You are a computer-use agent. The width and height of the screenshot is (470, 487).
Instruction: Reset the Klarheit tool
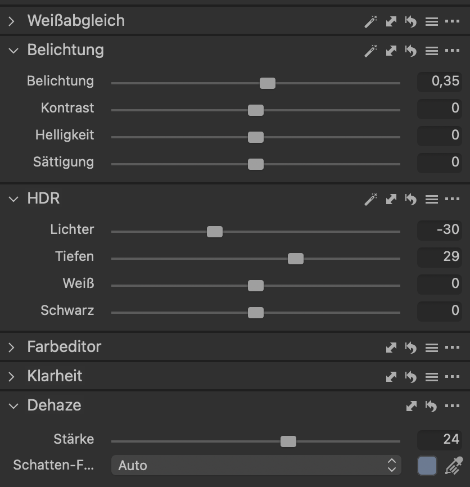click(411, 377)
